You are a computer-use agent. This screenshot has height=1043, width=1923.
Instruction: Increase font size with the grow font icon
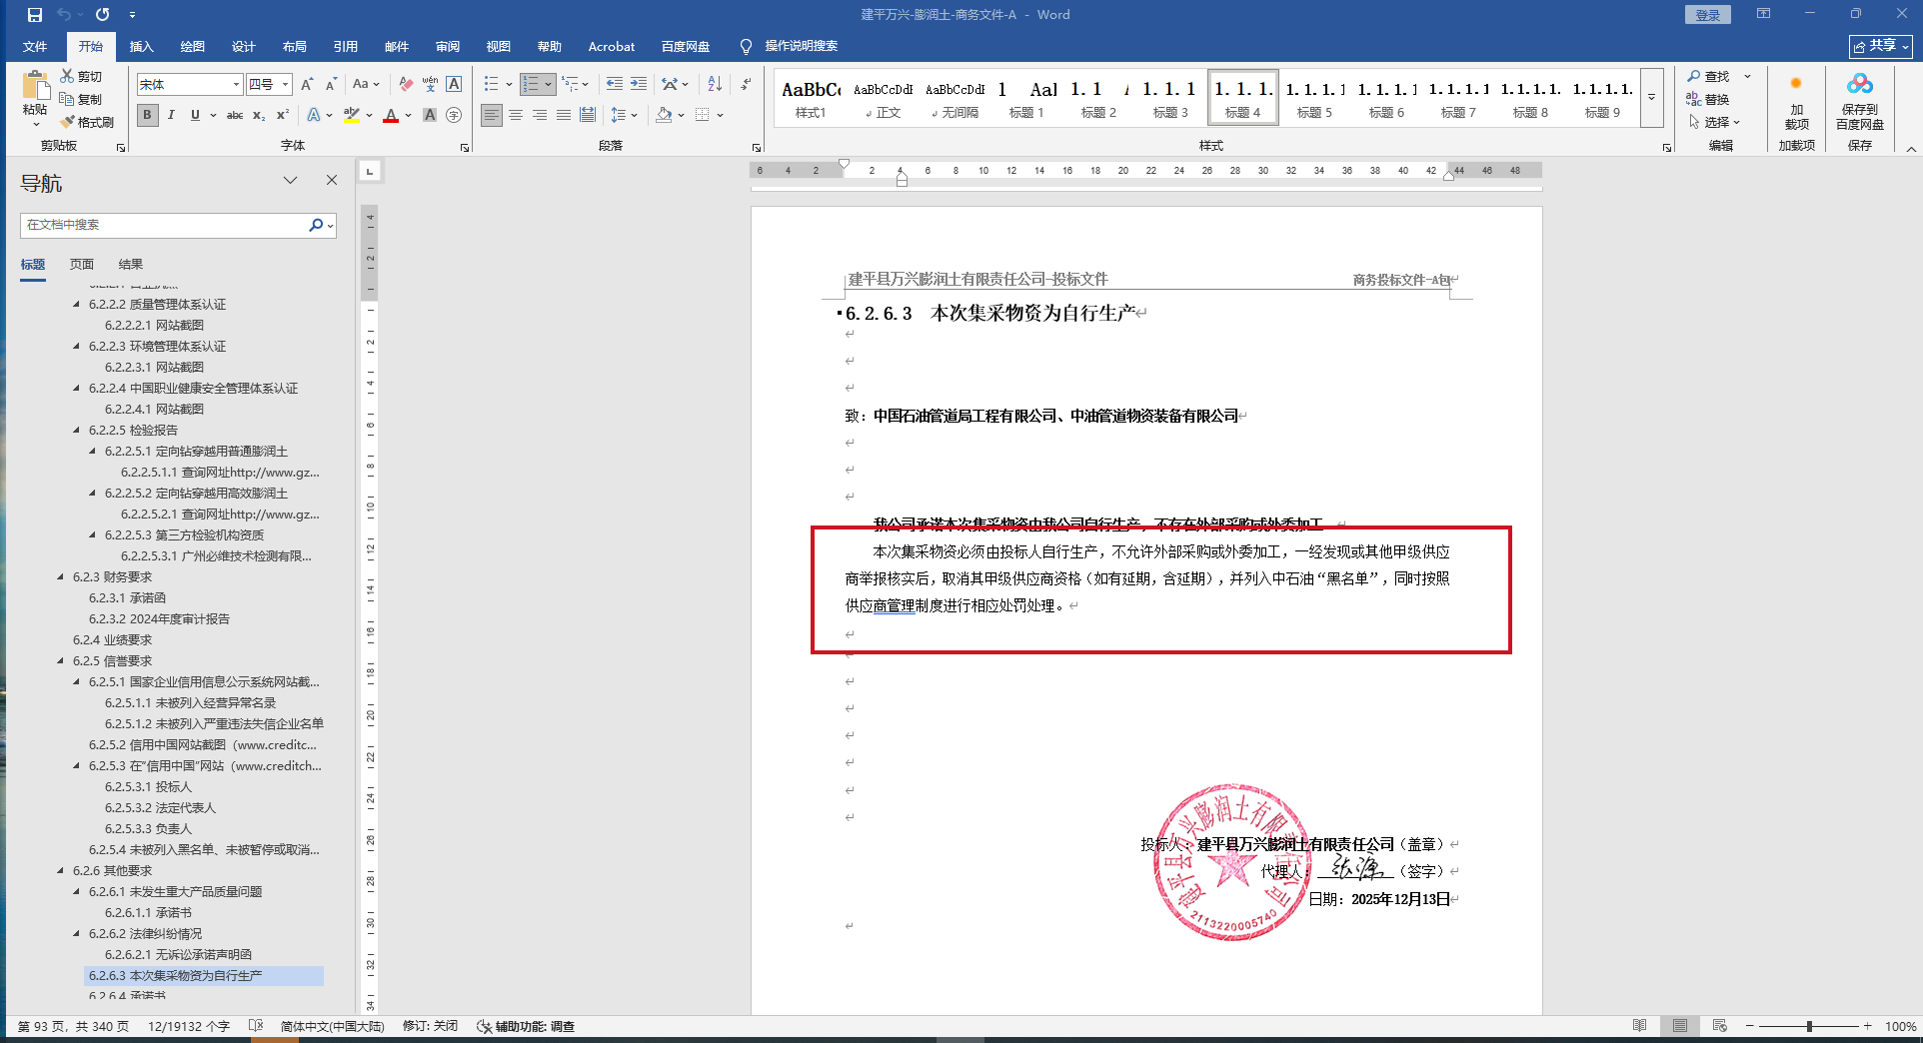tap(307, 84)
